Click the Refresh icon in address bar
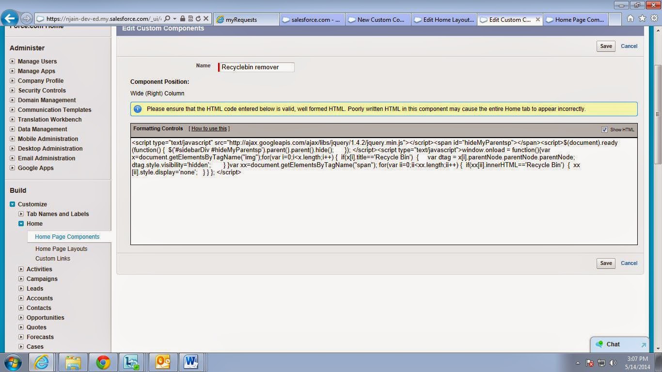The height and width of the screenshot is (372, 662). pyautogui.click(x=198, y=19)
